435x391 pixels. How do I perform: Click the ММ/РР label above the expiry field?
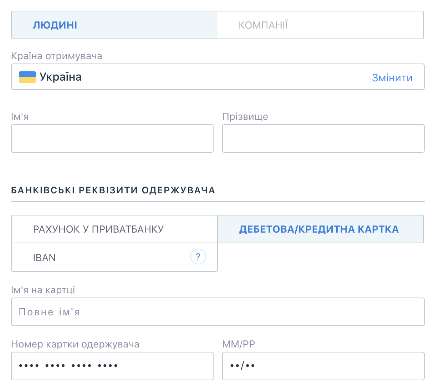pyautogui.click(x=239, y=344)
